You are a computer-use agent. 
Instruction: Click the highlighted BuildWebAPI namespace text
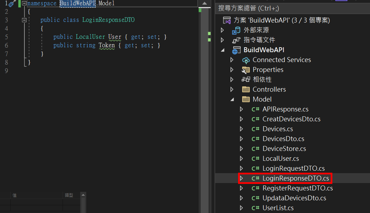click(x=78, y=3)
